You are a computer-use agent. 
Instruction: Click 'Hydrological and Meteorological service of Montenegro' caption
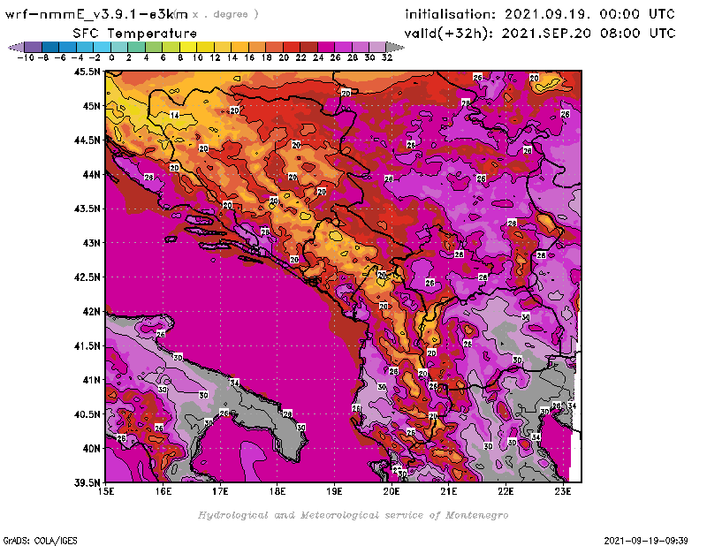(353, 515)
